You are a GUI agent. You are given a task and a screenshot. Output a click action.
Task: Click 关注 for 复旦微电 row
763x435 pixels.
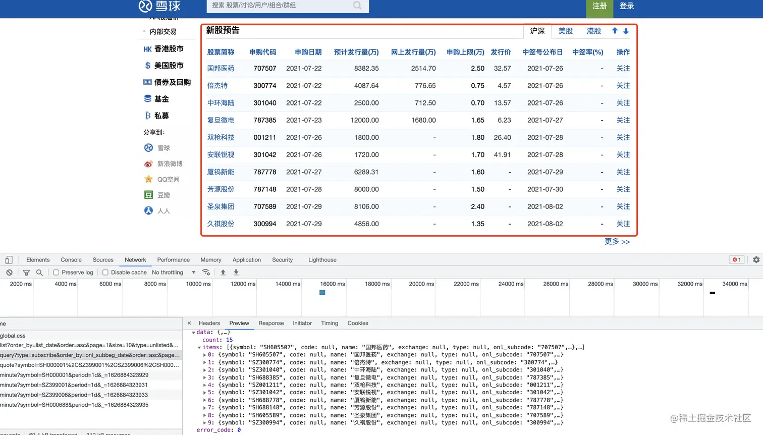623,121
